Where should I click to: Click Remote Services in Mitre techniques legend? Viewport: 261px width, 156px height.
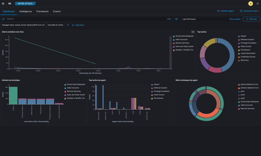246,109
